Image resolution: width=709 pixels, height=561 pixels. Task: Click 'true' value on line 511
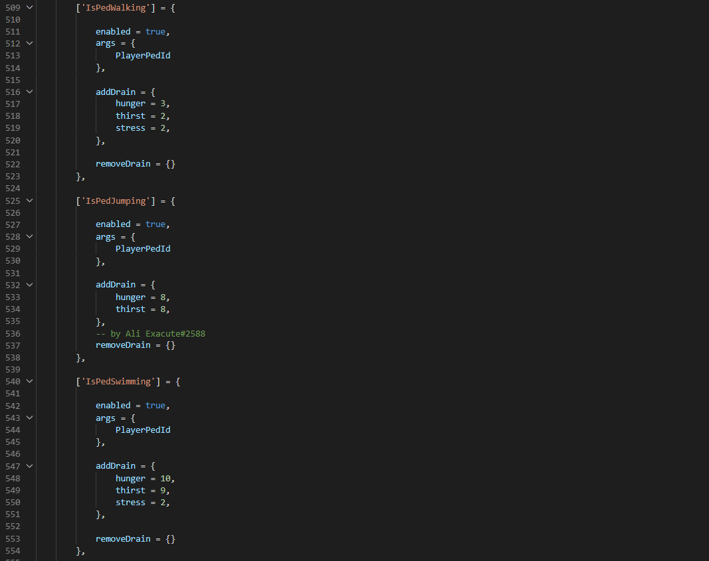click(155, 32)
